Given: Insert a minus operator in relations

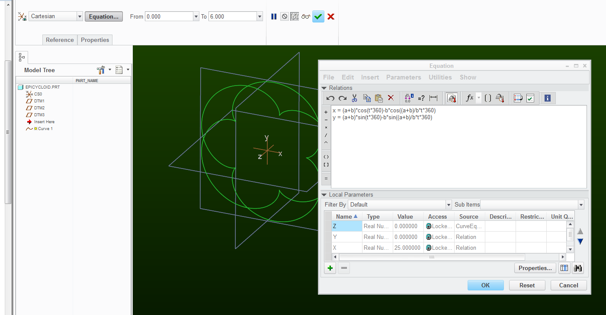Looking at the screenshot, I should point(326,120).
